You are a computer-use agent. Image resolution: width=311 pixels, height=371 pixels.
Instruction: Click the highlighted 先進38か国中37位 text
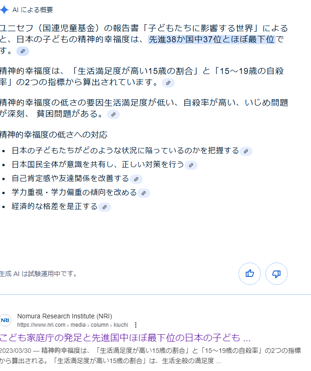[212, 39]
